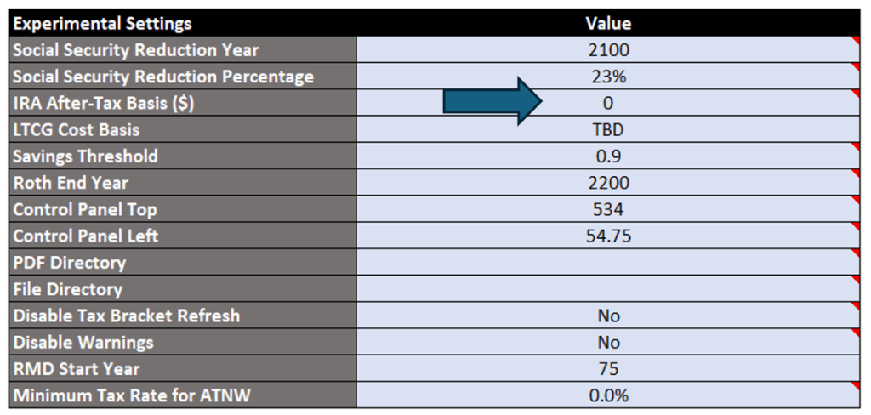Viewport: 871px width, 415px height.
Task: Click the Control Panel Left value 54.75
Action: click(608, 236)
